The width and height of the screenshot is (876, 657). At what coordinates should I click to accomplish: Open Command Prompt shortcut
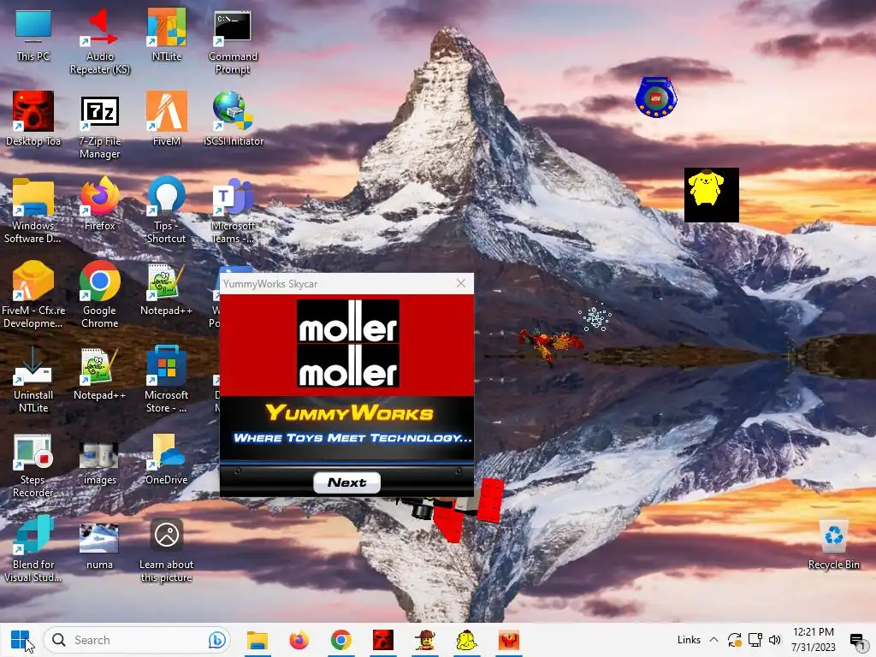click(x=233, y=42)
